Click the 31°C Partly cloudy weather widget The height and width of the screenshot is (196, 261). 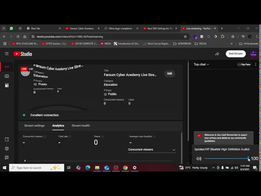[193, 168]
